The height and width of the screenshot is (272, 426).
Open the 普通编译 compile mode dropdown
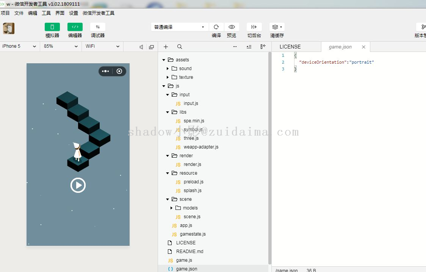tap(179, 27)
